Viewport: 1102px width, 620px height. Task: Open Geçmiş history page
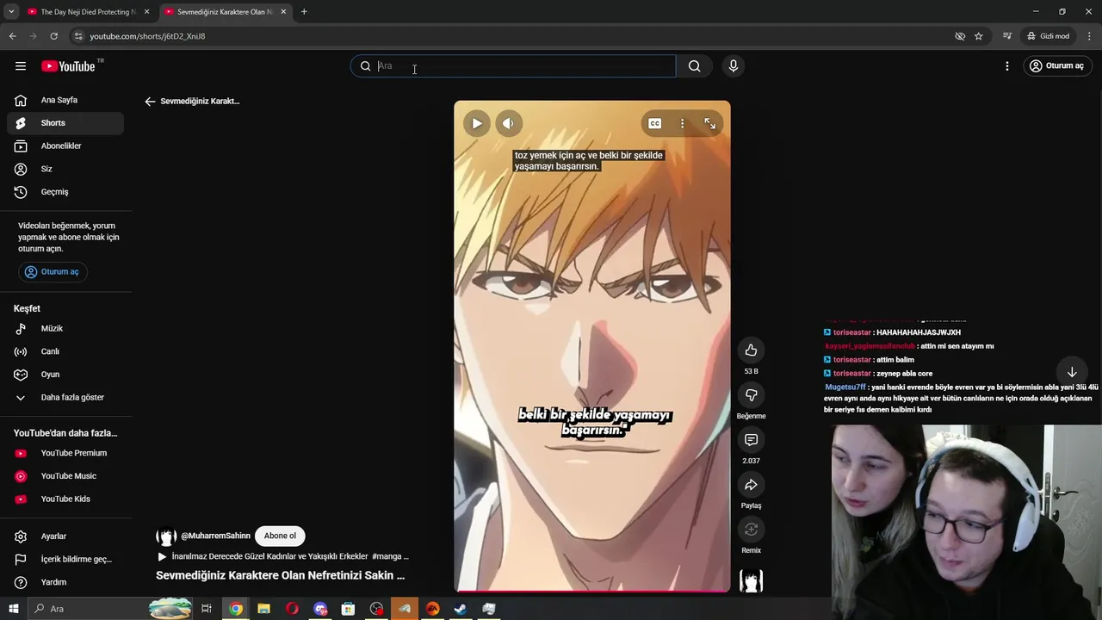pos(65,192)
